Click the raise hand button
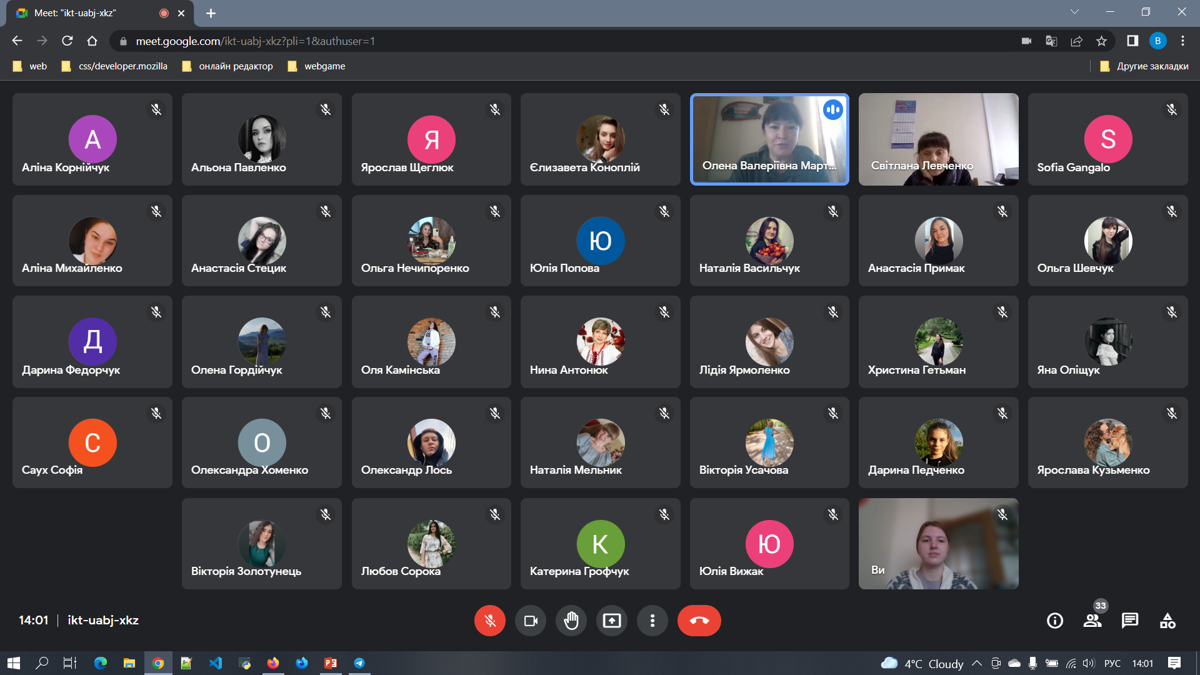The image size is (1200, 675). pyautogui.click(x=571, y=621)
